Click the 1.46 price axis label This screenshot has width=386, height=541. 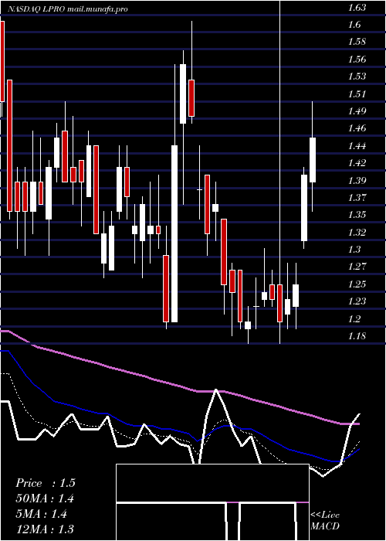point(357,129)
